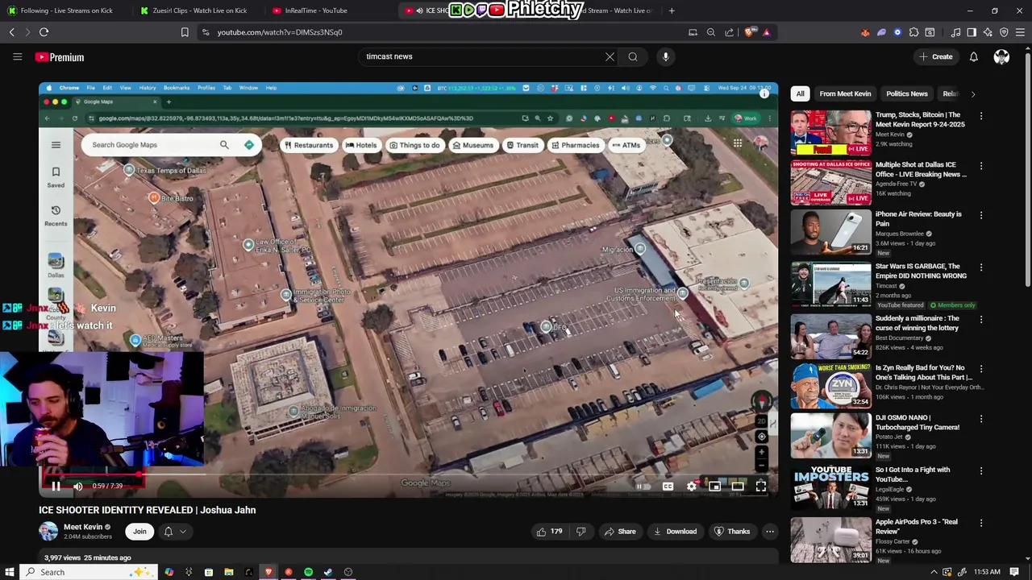Click the YouTube search magnifier button
This screenshot has height=580, width=1032.
coord(633,56)
